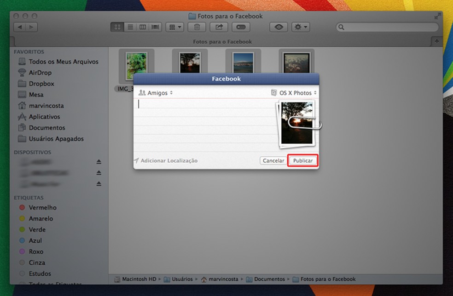This screenshot has width=453, height=296.
Task: Click the trash toolbar icon
Action: (197, 27)
